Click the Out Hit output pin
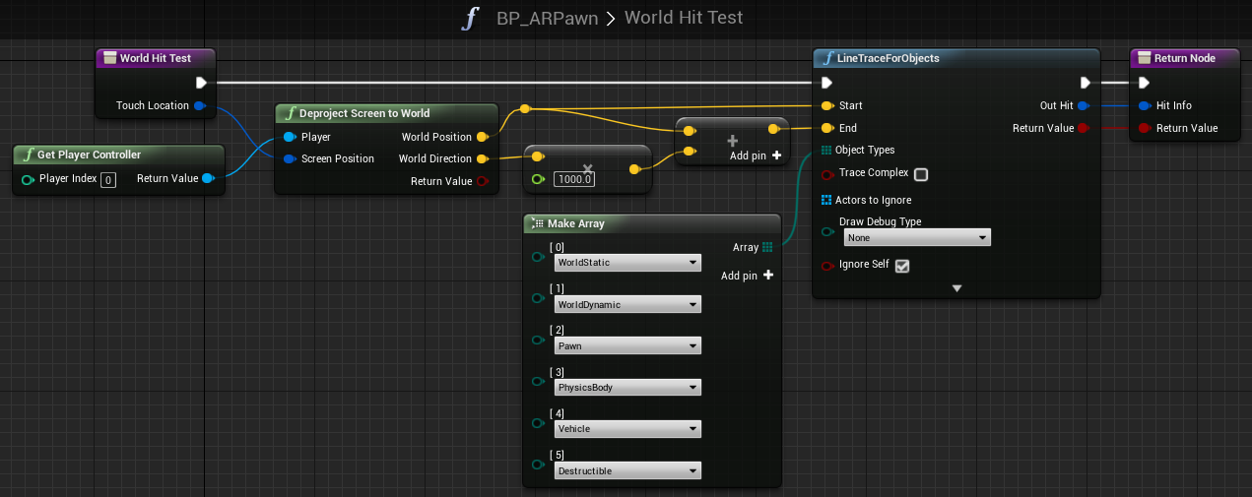1252x497 pixels. pos(1084,105)
